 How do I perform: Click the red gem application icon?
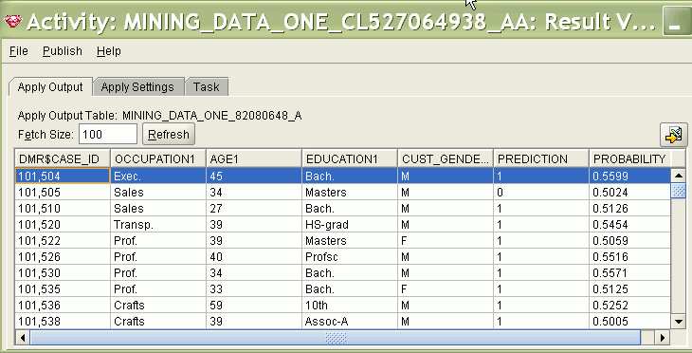pyautogui.click(x=13, y=21)
